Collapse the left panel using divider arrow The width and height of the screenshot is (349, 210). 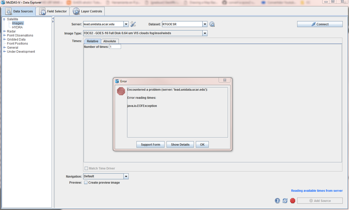tap(53, 19)
